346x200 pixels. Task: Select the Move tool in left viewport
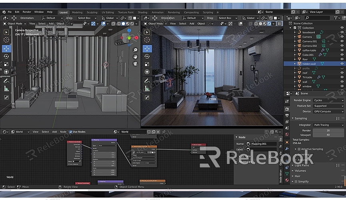6,48
